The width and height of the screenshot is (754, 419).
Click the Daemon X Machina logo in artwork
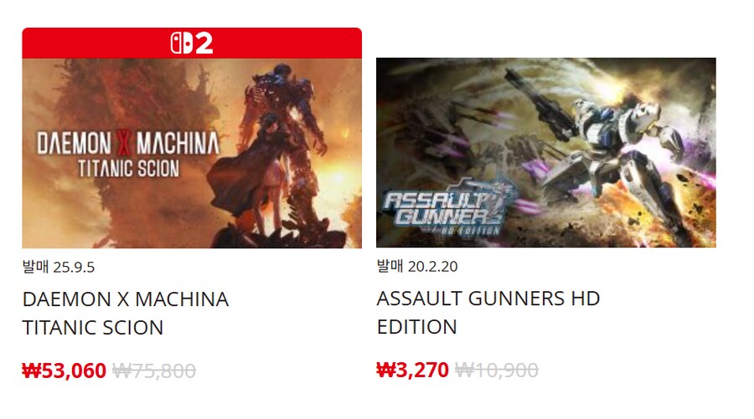tap(128, 143)
